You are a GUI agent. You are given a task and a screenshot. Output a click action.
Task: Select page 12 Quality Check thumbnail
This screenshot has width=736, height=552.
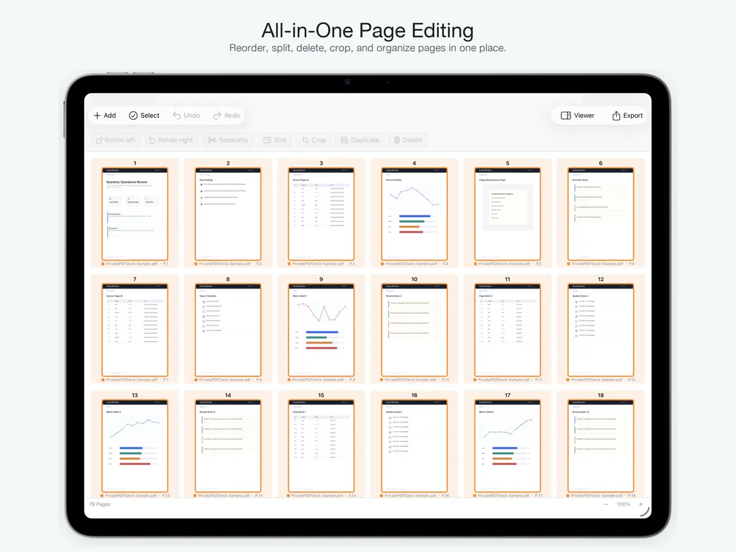(600, 330)
